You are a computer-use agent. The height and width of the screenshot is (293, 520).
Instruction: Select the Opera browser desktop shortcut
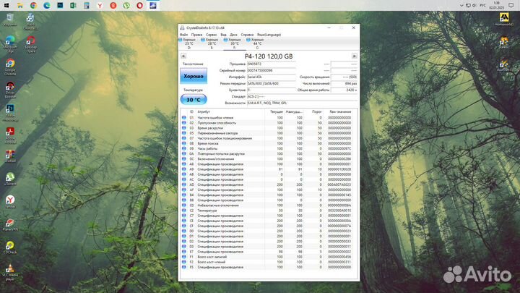(30, 44)
